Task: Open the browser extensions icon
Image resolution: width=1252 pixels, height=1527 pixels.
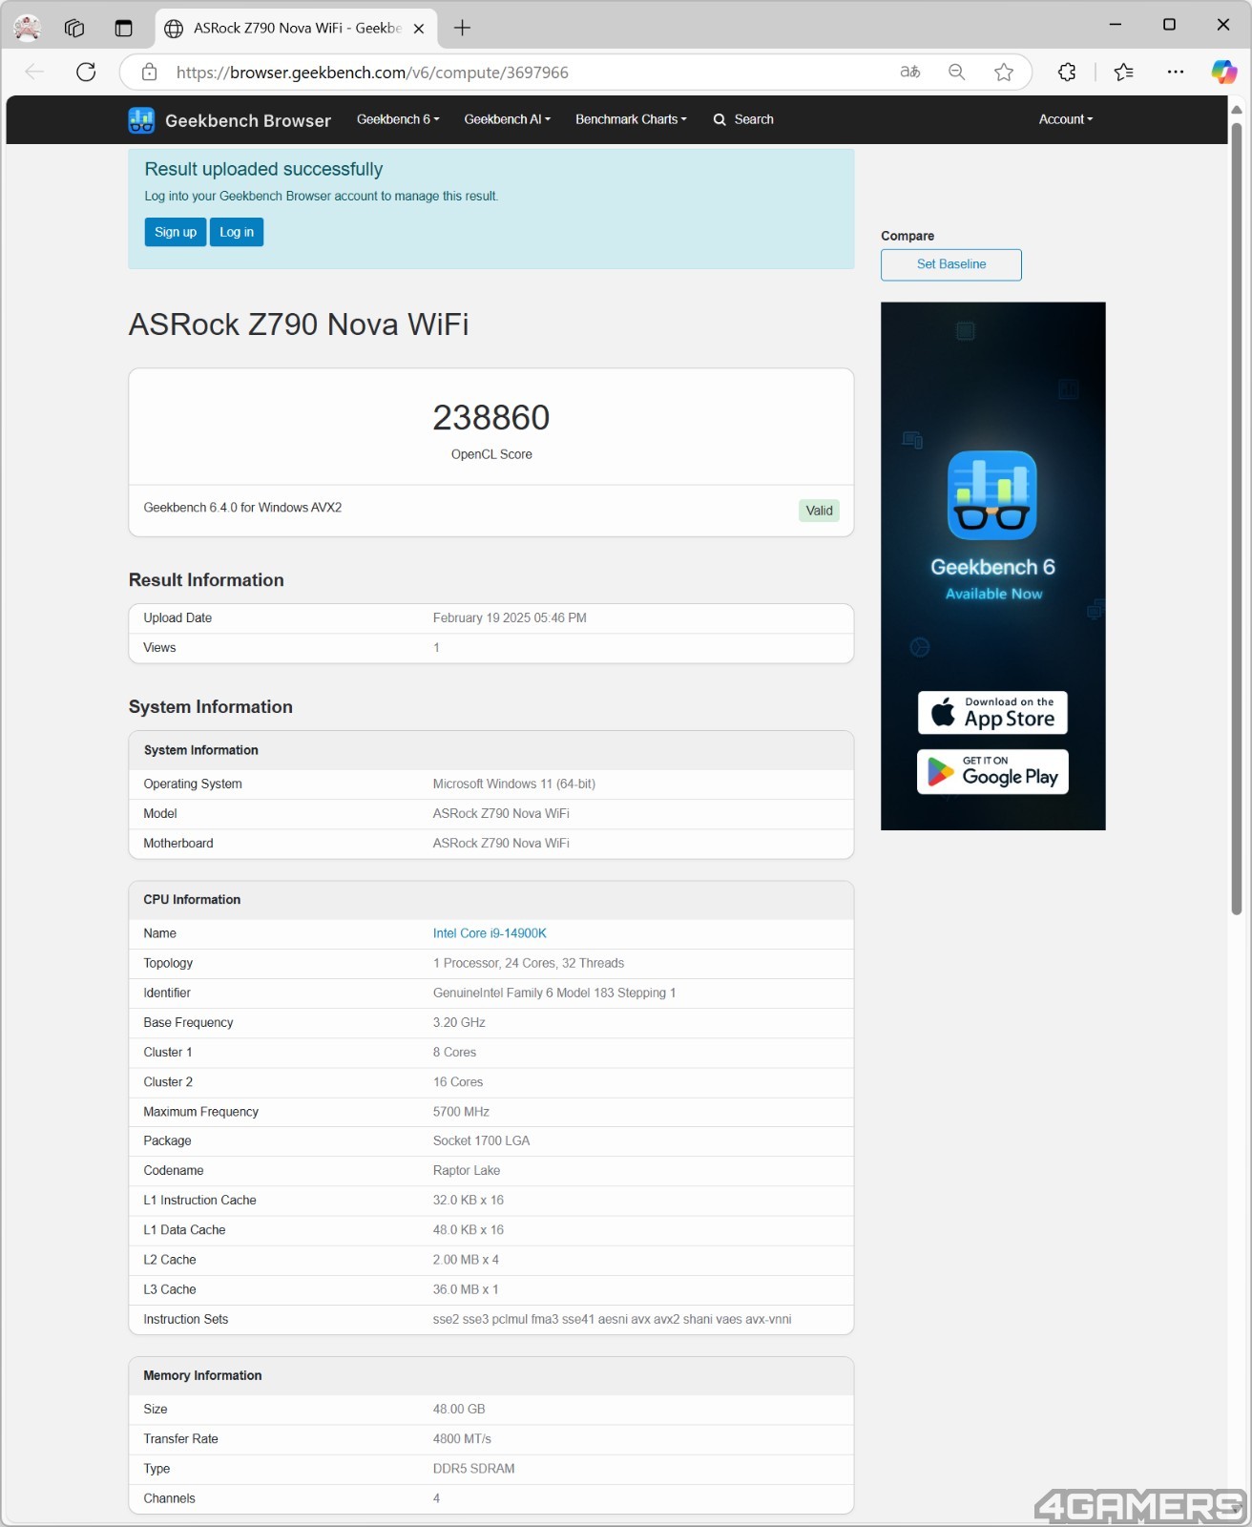Action: coord(1067,72)
